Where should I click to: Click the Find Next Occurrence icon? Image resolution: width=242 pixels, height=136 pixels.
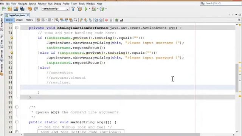click(x=67, y=20)
